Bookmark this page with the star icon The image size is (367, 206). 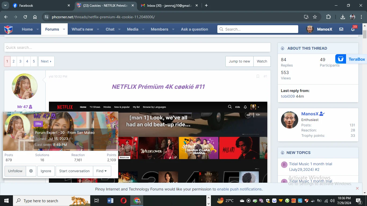coord(315,17)
